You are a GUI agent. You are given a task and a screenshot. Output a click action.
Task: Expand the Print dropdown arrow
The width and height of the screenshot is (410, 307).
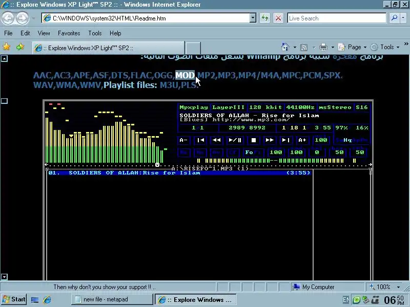point(333,47)
